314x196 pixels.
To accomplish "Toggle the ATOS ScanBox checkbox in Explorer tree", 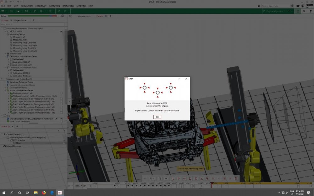I will (x=8, y=31).
